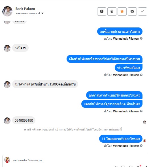Click the reply in Messenger input field
Image resolution: width=149 pixels, height=167 pixels.
tap(74, 160)
